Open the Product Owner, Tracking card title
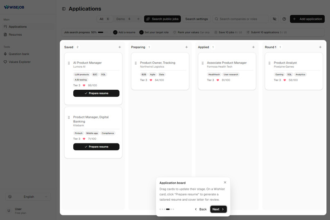330x220 pixels. coord(158,63)
